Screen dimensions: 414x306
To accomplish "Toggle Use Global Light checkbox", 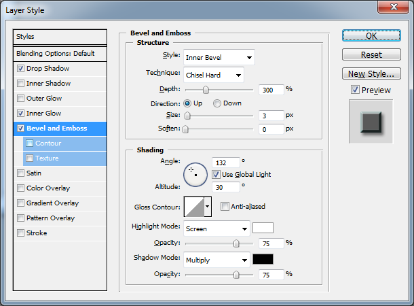I will pyautogui.click(x=216, y=175).
